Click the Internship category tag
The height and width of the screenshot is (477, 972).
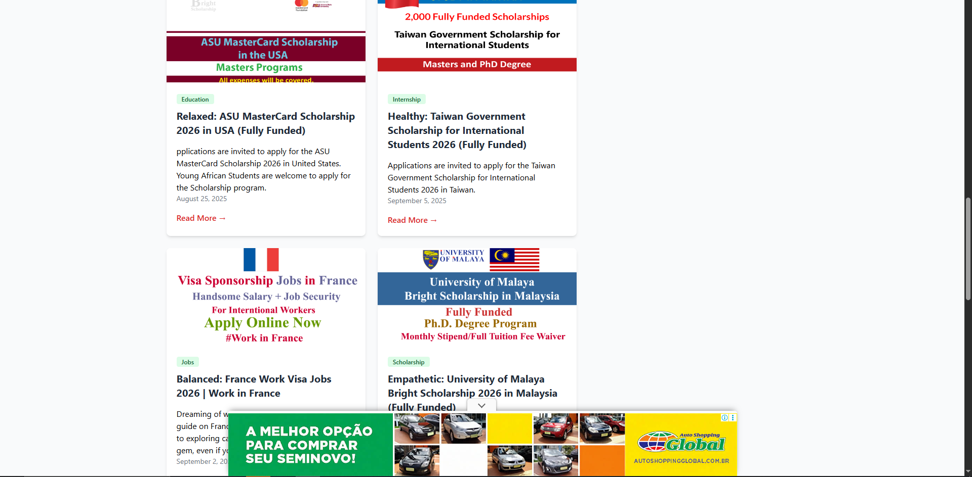coord(407,100)
